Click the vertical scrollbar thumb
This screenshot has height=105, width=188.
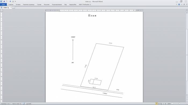coord(187,55)
